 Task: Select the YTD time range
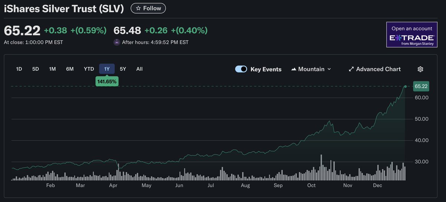click(89, 69)
